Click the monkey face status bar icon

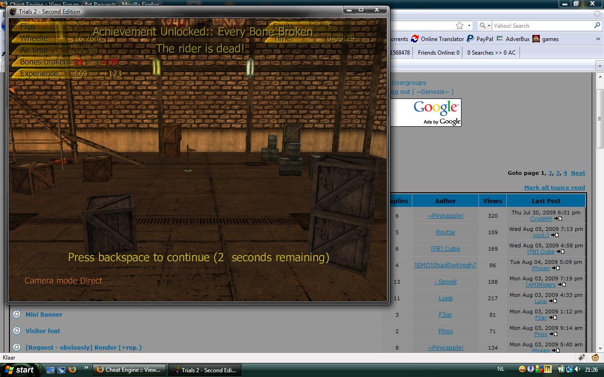point(596,358)
